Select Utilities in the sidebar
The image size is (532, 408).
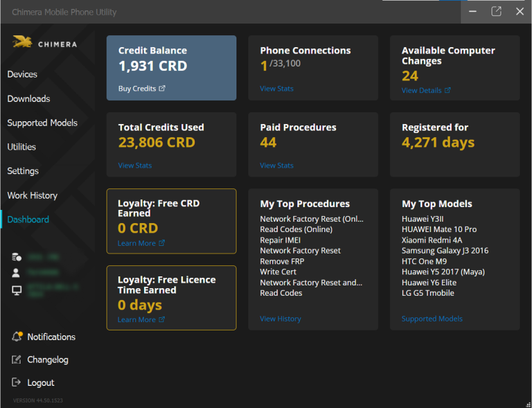click(21, 147)
